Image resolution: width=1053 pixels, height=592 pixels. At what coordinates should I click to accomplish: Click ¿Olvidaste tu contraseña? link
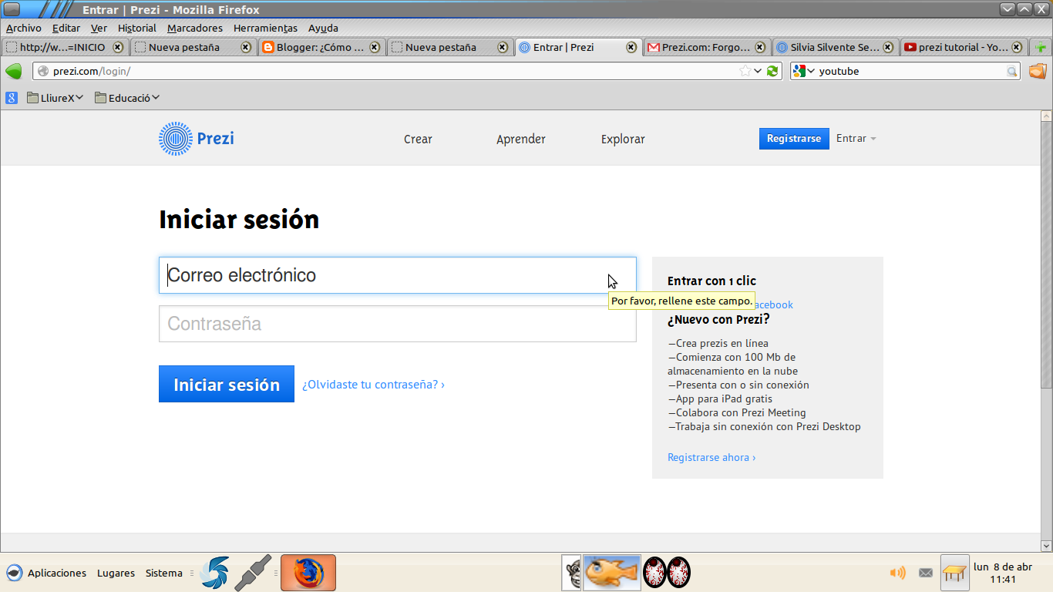click(x=373, y=384)
